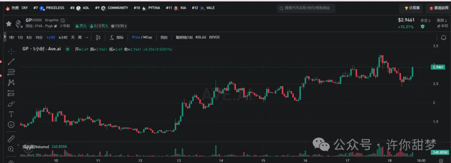The height and width of the screenshot is (163, 451).
Task: Switch chart interval to 1秒
Action: point(11,37)
